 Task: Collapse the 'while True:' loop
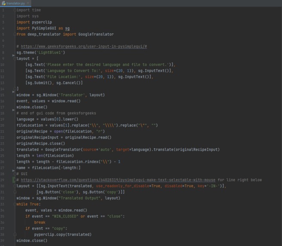click(x=15, y=204)
